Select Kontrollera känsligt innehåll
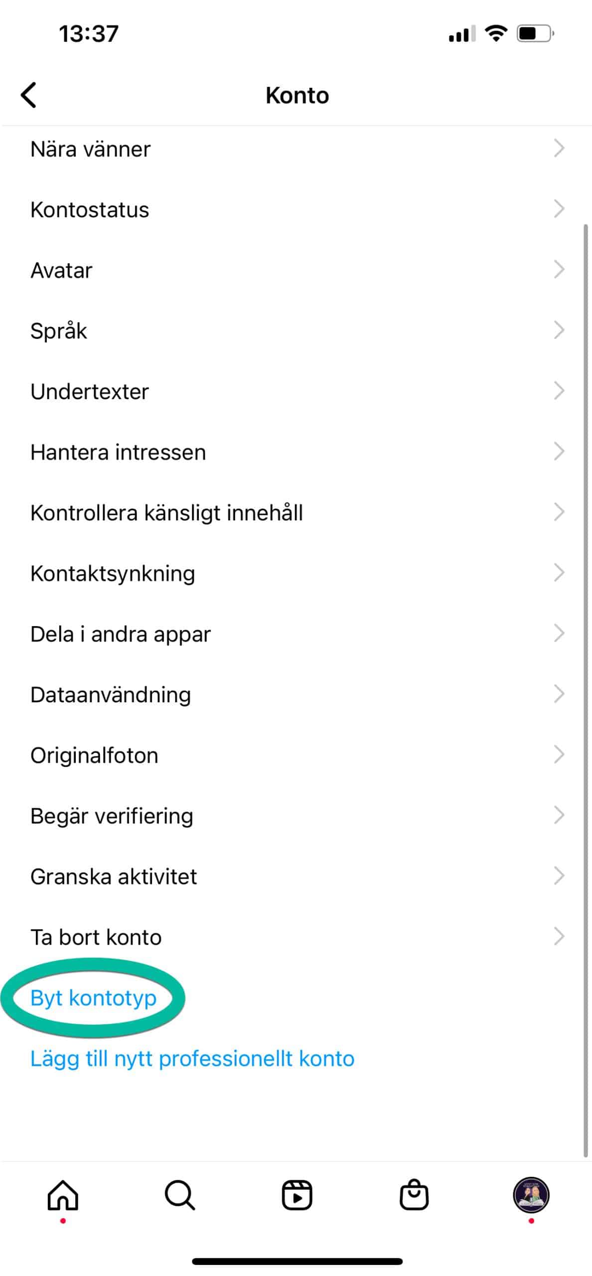 point(167,512)
